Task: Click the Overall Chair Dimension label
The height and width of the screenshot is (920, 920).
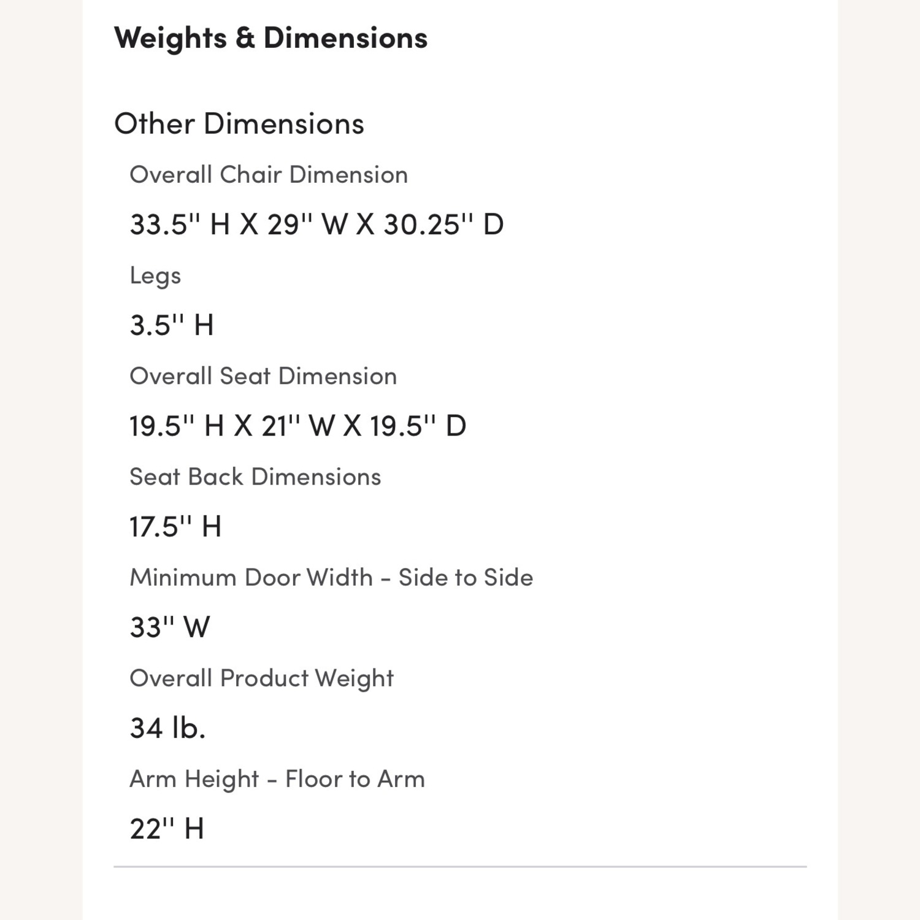Action: click(x=269, y=175)
